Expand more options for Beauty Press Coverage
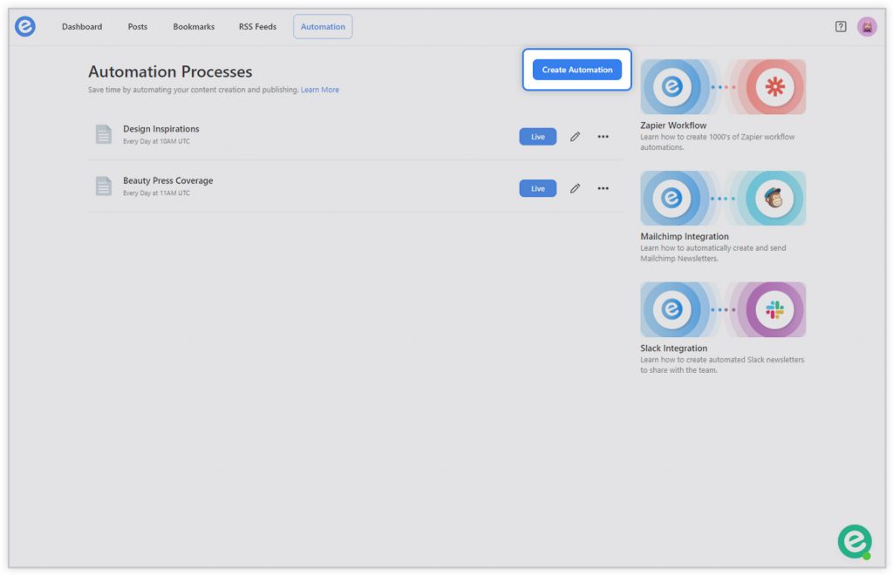 pos(603,188)
